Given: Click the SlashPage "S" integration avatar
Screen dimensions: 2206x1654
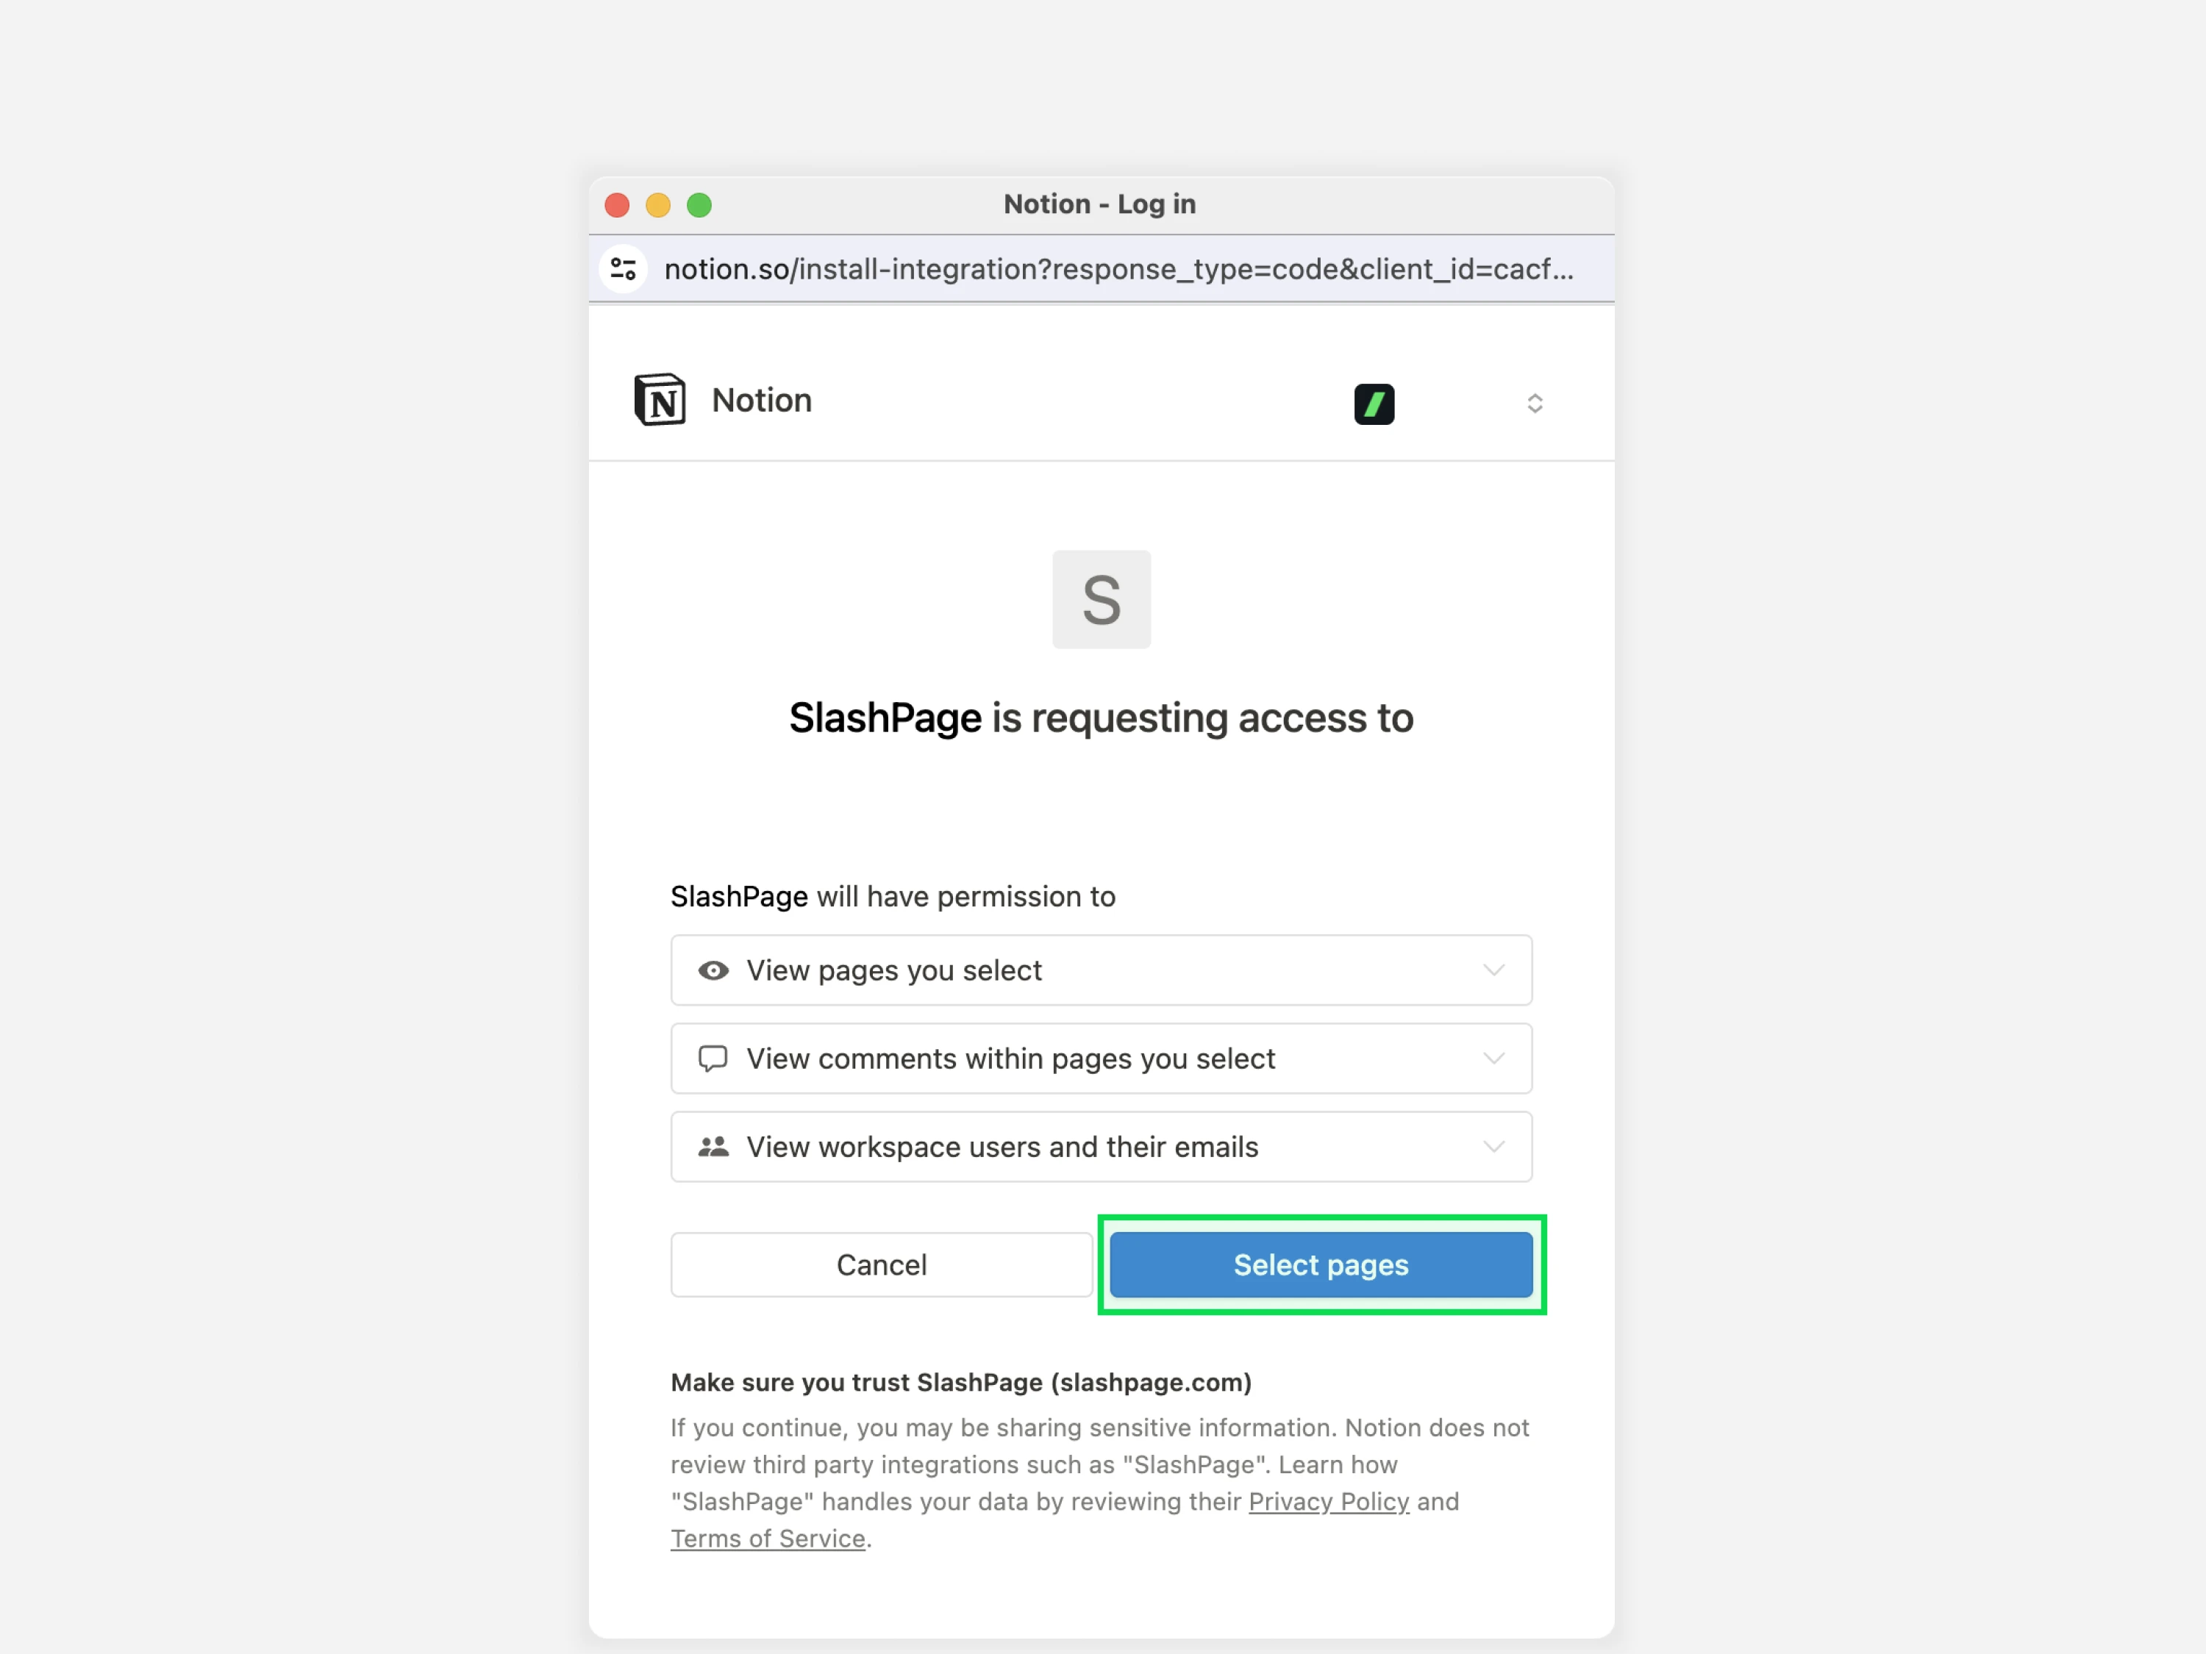Looking at the screenshot, I should tap(1101, 599).
